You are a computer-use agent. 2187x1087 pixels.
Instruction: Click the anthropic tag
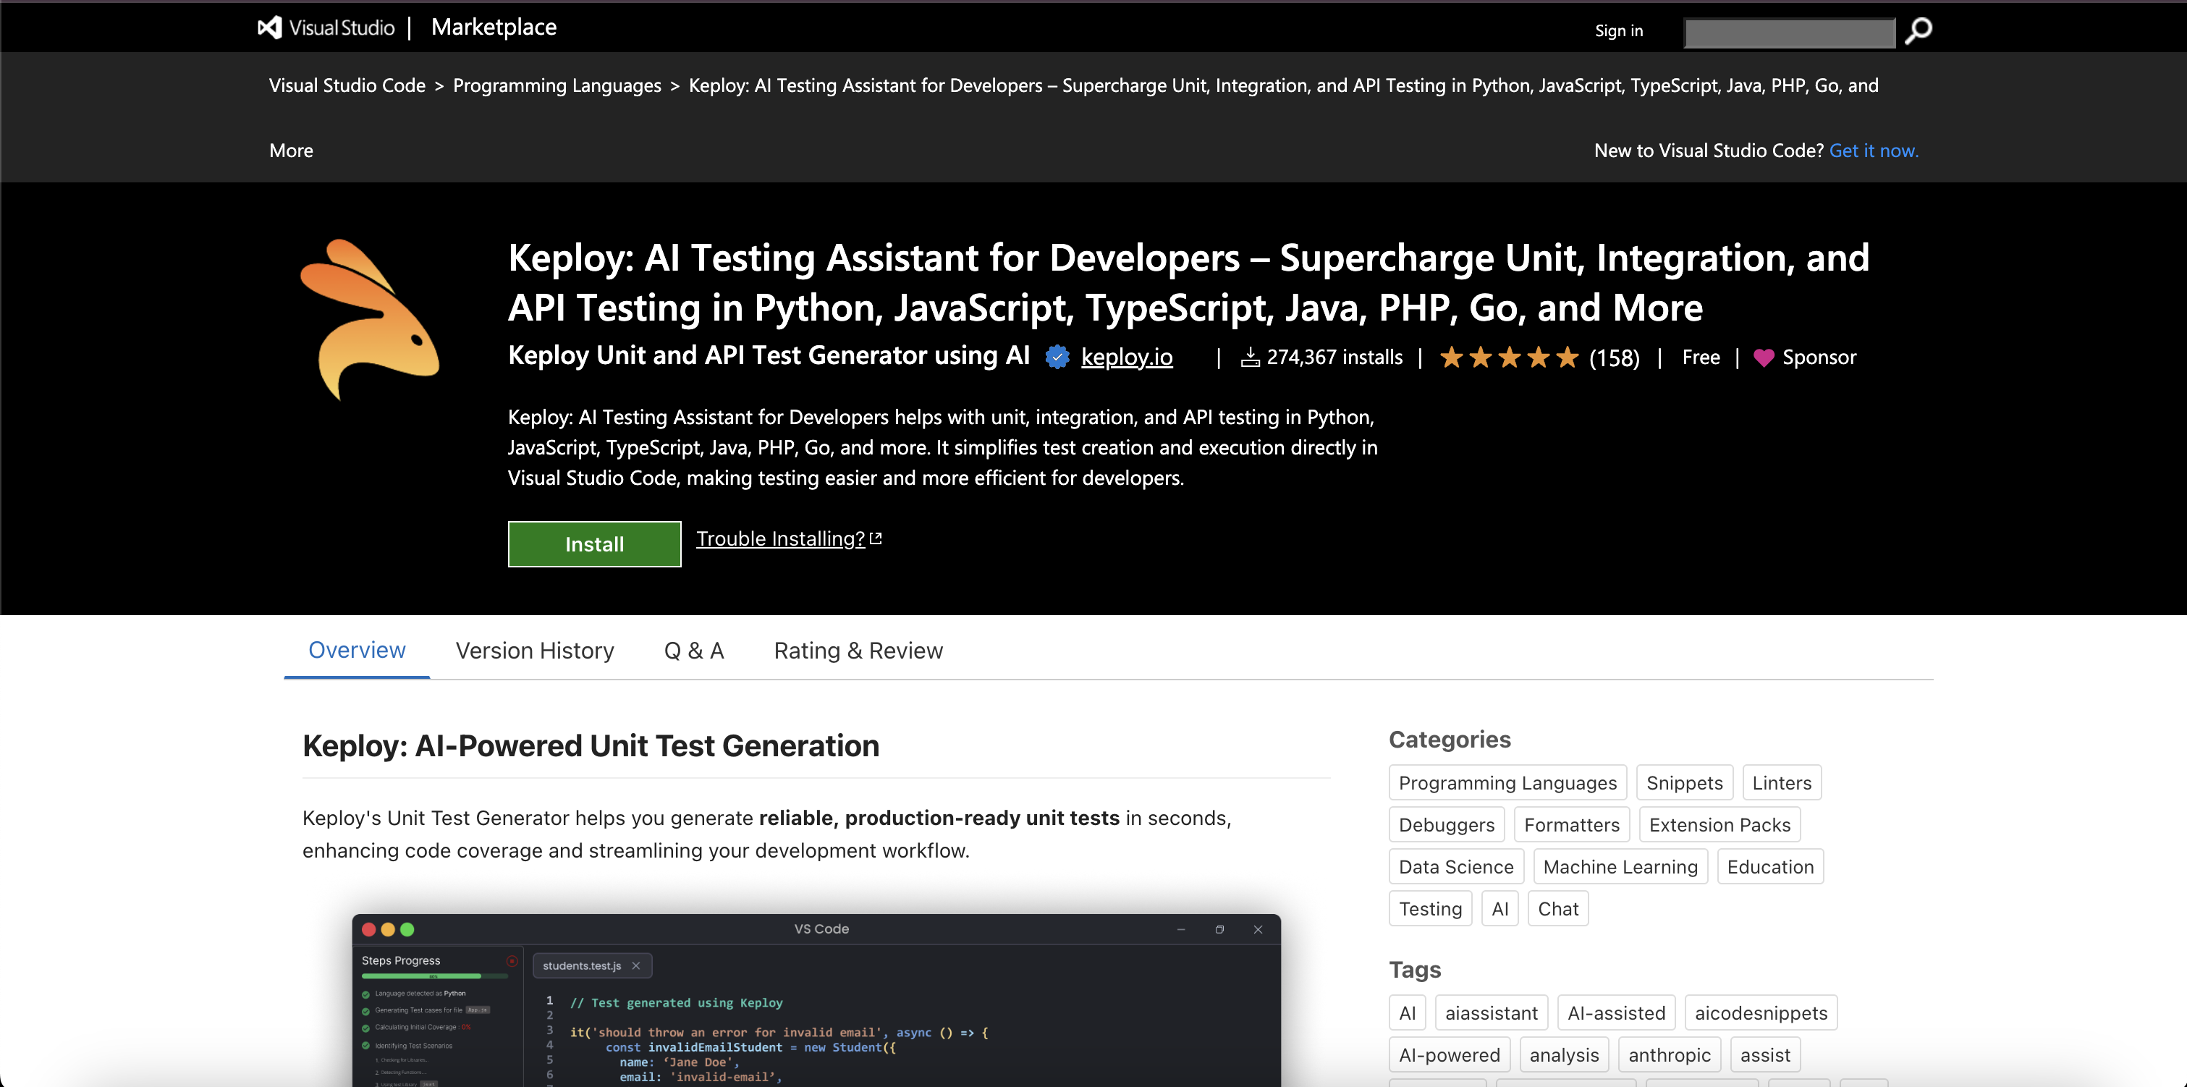click(x=1669, y=1054)
